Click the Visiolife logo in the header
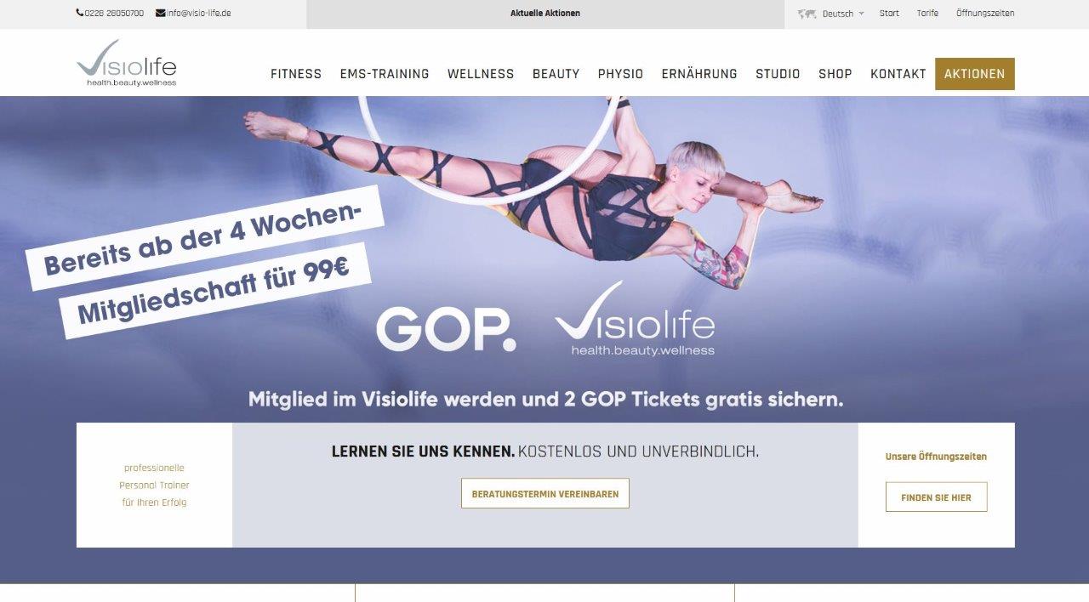1089x602 pixels. point(126,63)
